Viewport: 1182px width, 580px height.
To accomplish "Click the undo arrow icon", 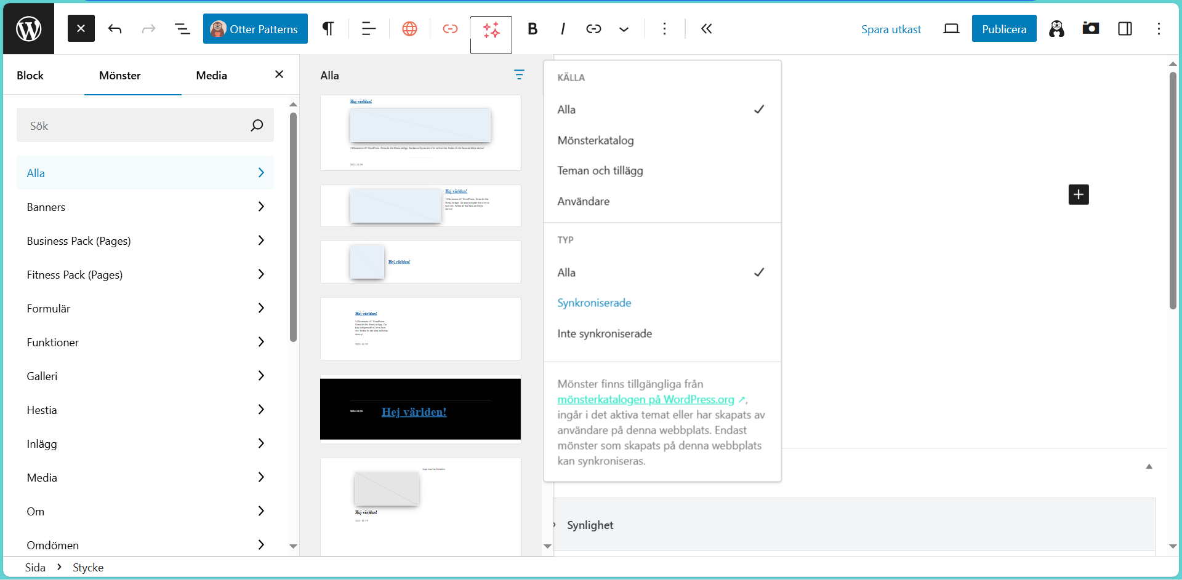I will tap(115, 29).
